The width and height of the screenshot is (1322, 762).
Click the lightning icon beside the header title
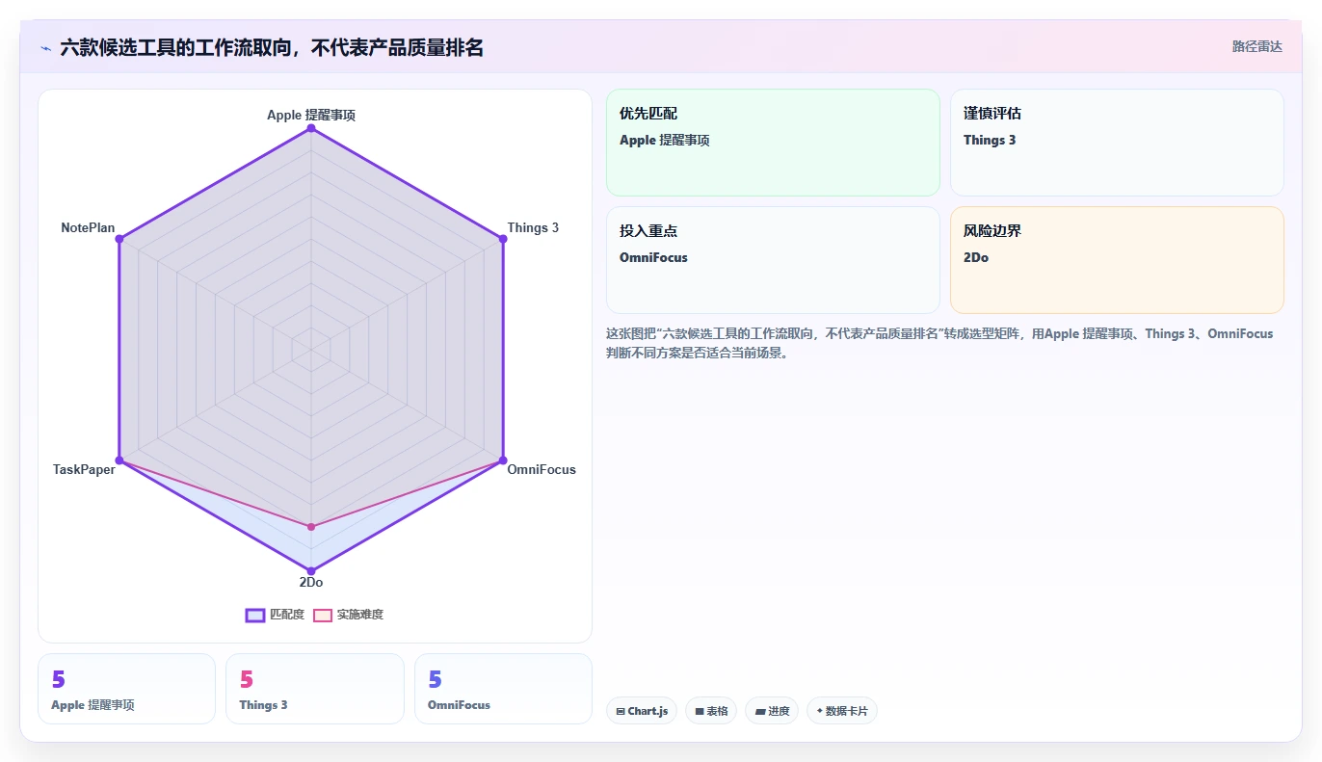(45, 47)
